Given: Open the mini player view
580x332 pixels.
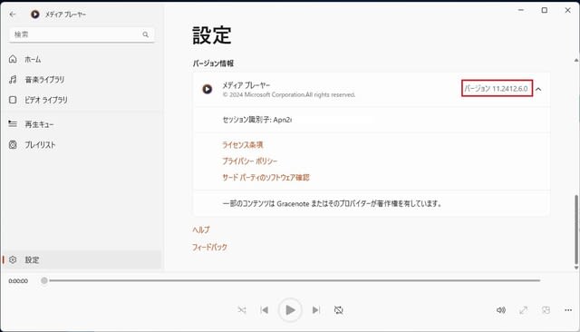Looking at the screenshot, I should (x=546, y=310).
